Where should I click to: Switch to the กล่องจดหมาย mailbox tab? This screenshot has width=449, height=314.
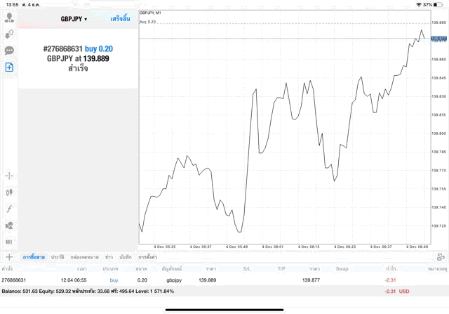pyautogui.click(x=84, y=257)
